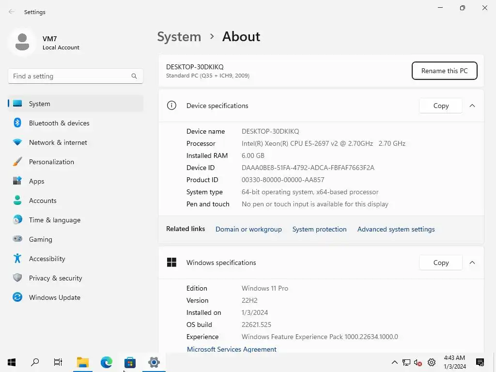Image resolution: width=496 pixels, height=372 pixels.
Task: Collapse the Device specifications section
Action: point(472,106)
